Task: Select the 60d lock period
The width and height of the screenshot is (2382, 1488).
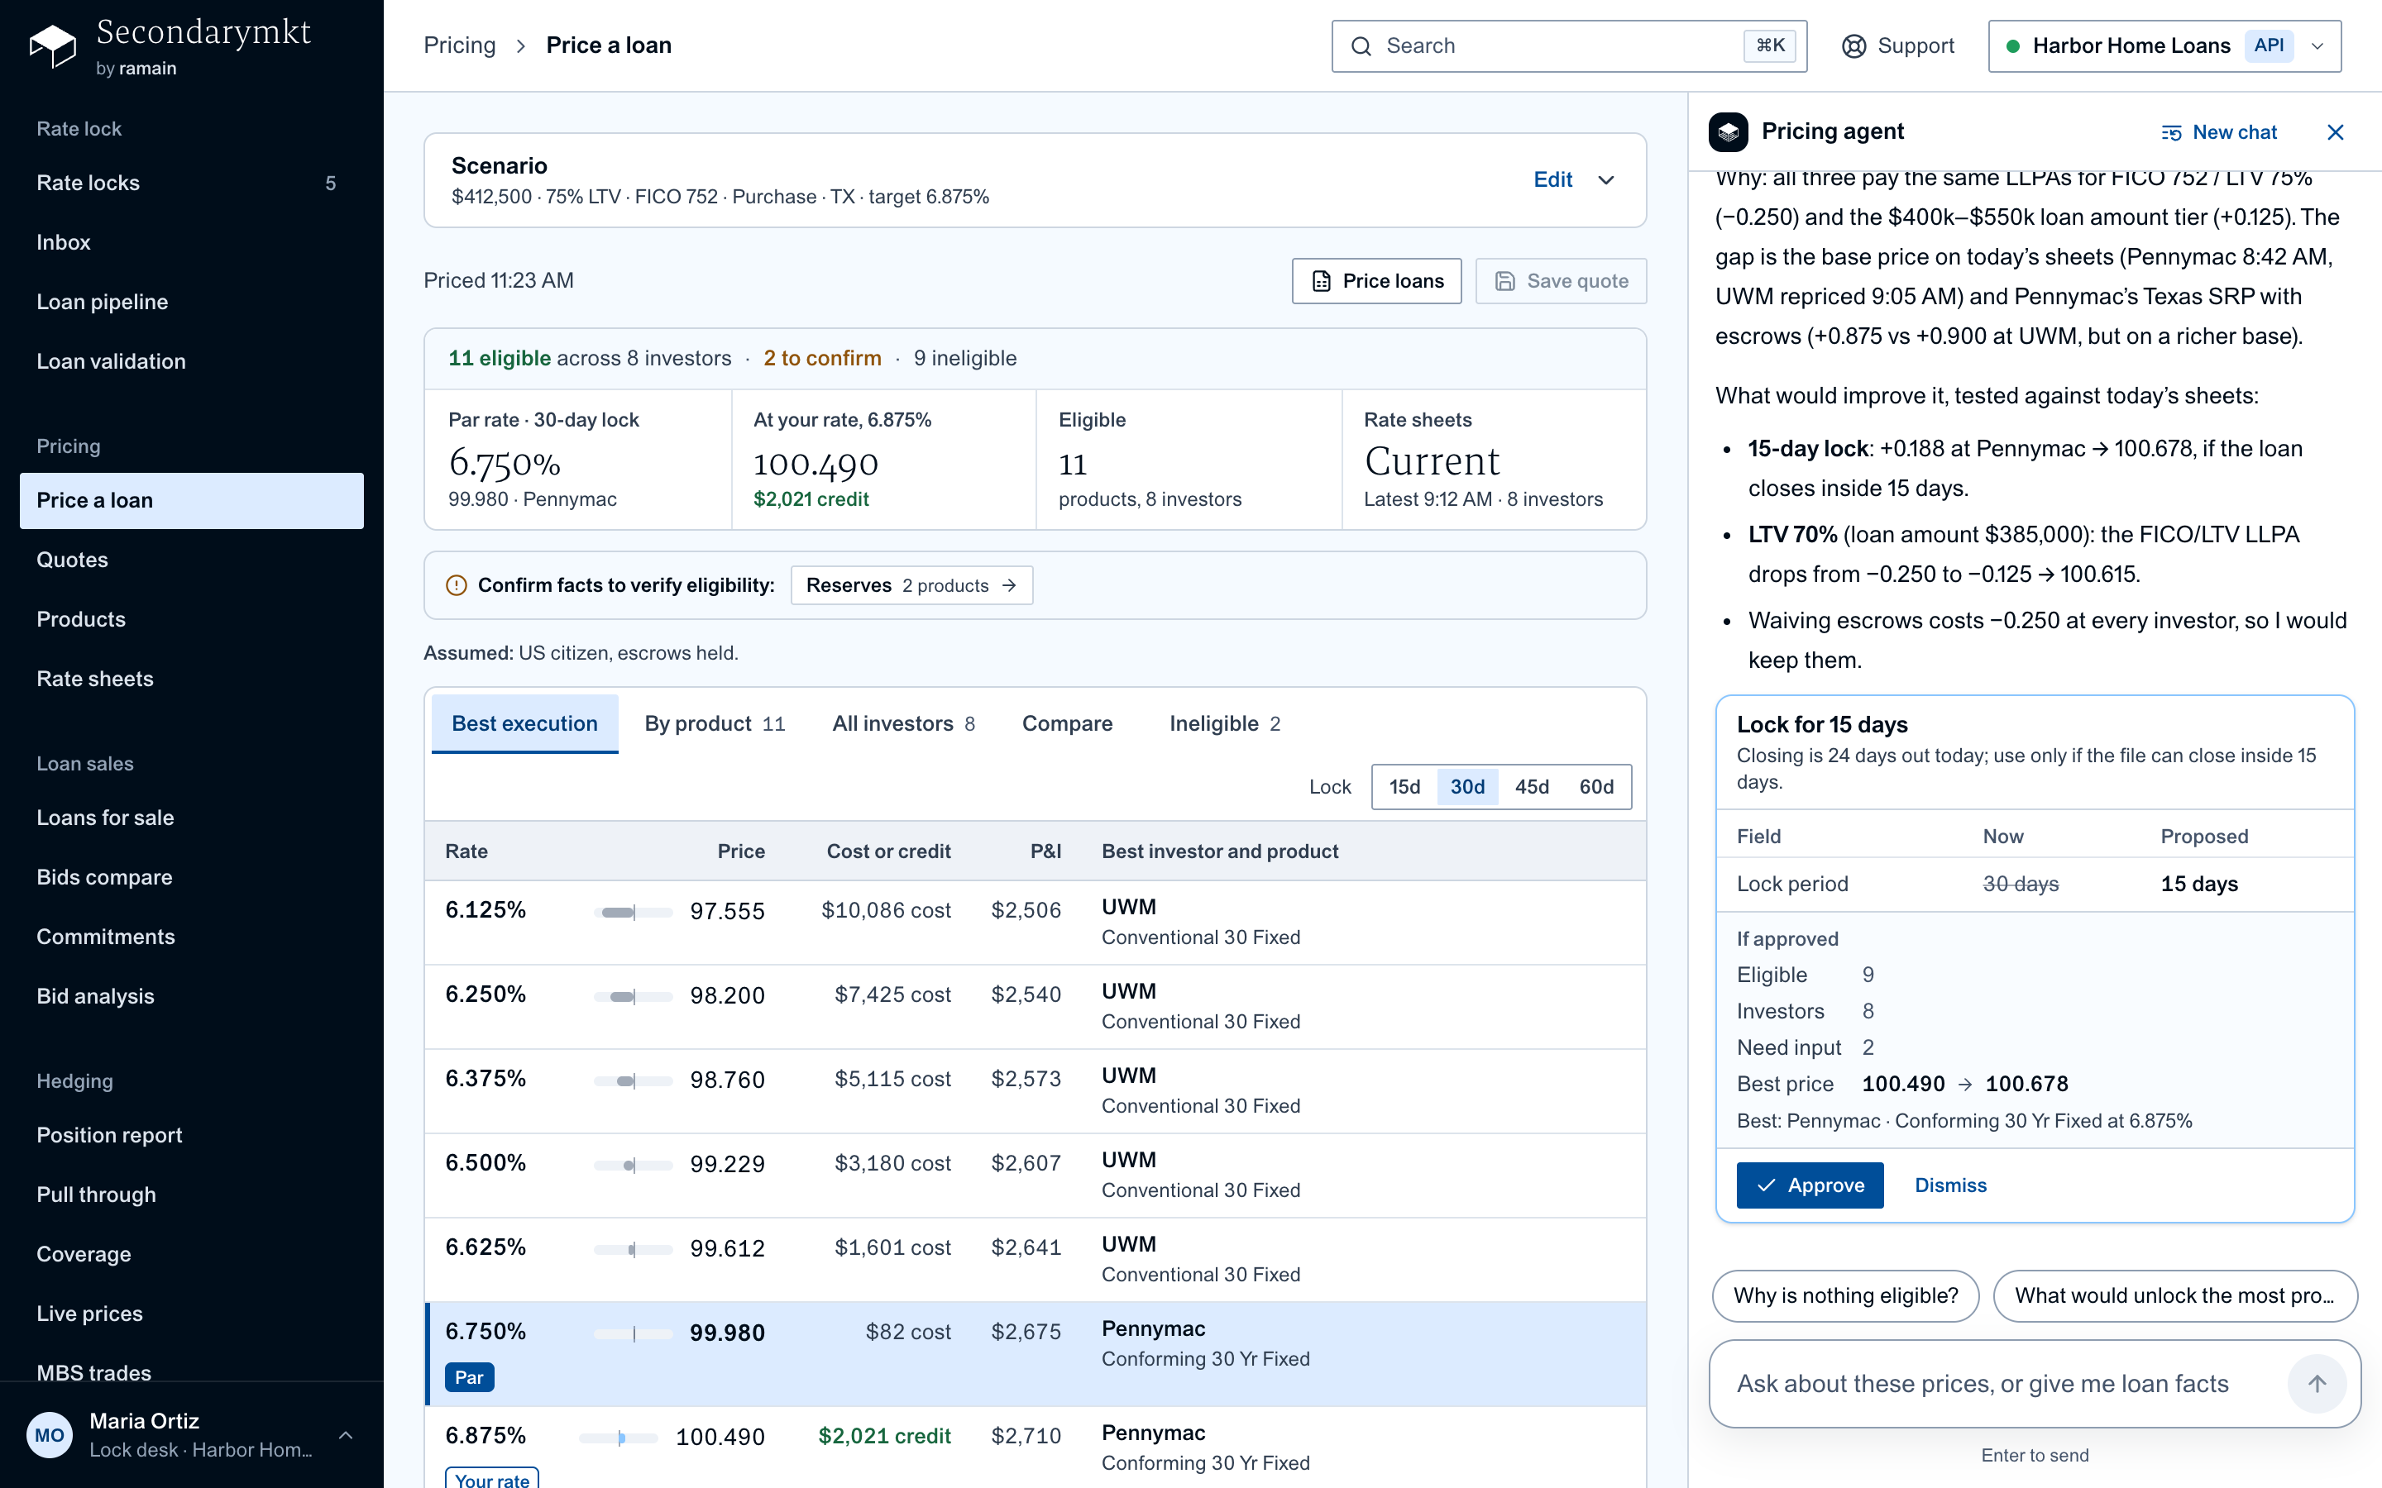Action: pos(1596,786)
